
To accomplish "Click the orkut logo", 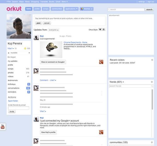I will (x=14, y=9).
